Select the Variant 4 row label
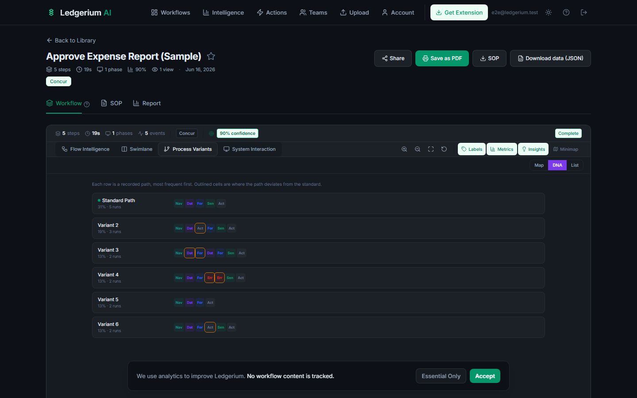Screen dimensions: 637x398 tap(108, 275)
